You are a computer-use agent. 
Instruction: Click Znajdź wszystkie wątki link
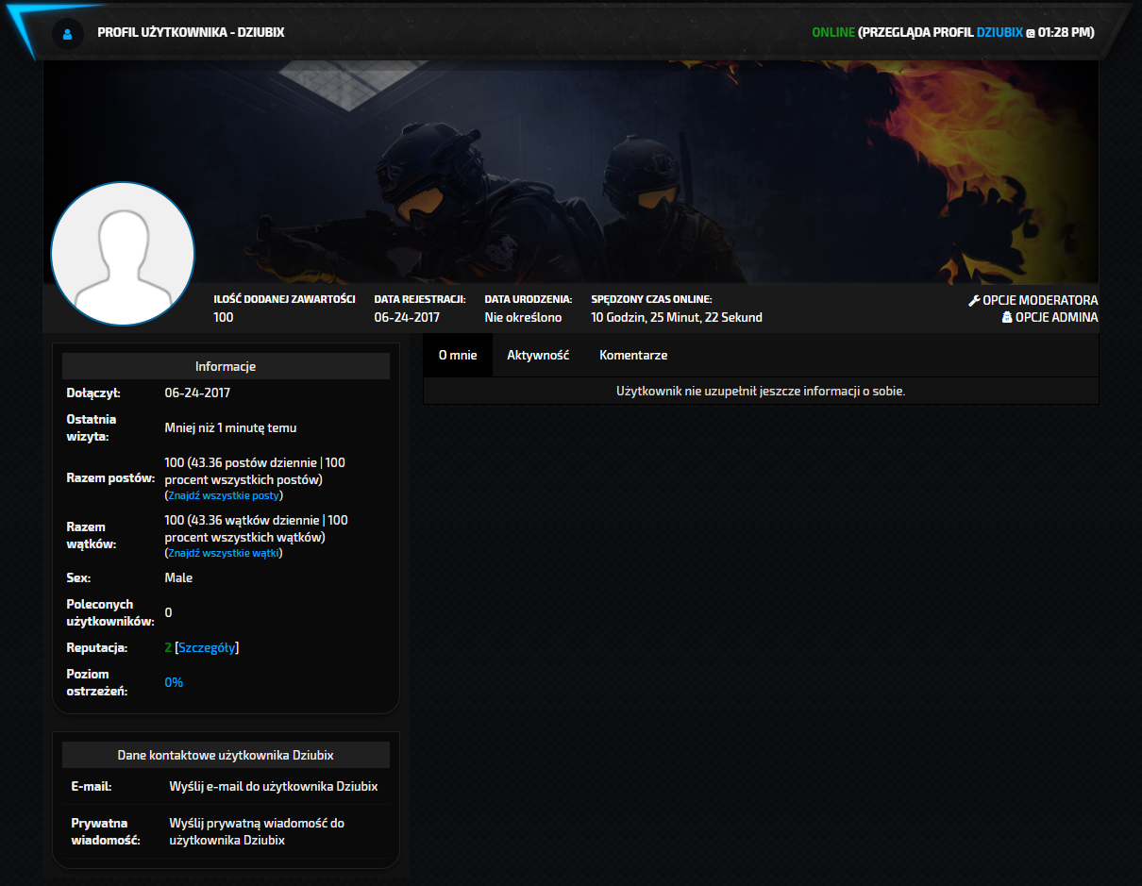click(225, 553)
